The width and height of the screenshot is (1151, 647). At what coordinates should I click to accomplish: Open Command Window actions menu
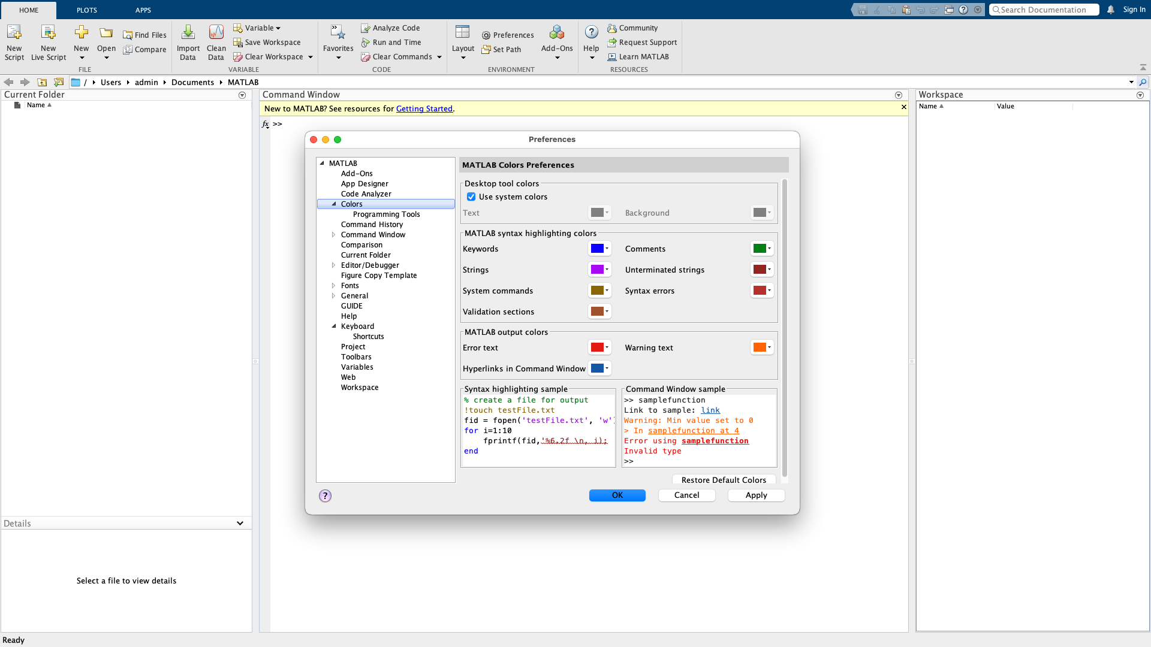(898, 95)
